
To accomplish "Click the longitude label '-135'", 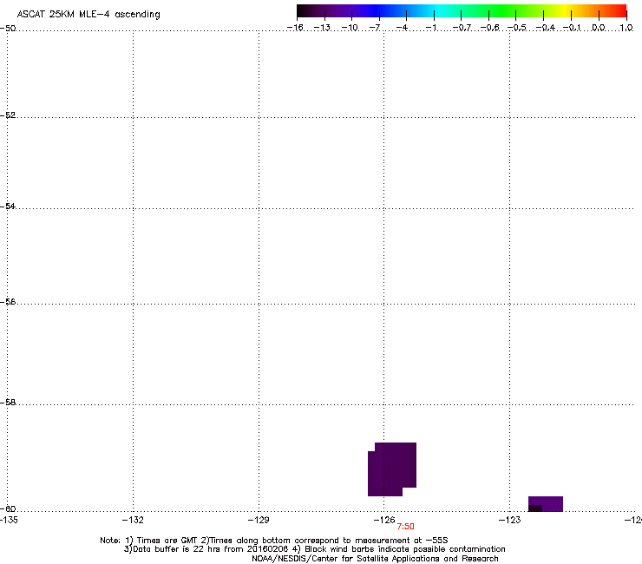I will pyautogui.click(x=9, y=520).
